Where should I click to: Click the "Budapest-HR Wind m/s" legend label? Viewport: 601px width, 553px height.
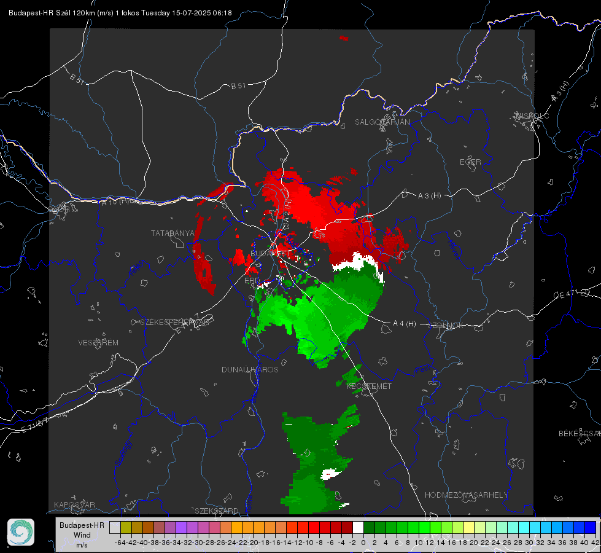[82, 535]
